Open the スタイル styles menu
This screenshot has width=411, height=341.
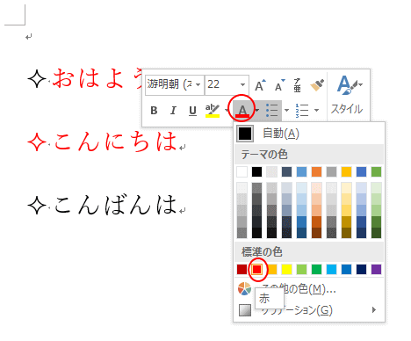(x=347, y=95)
